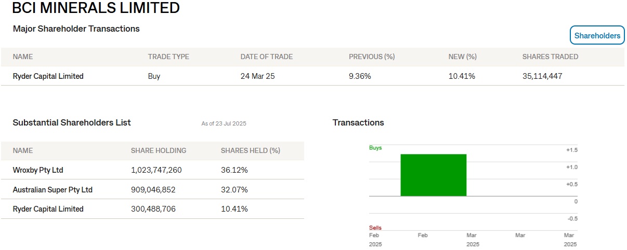
Task: Select the NAME column header in transactions table
Action: click(22, 57)
